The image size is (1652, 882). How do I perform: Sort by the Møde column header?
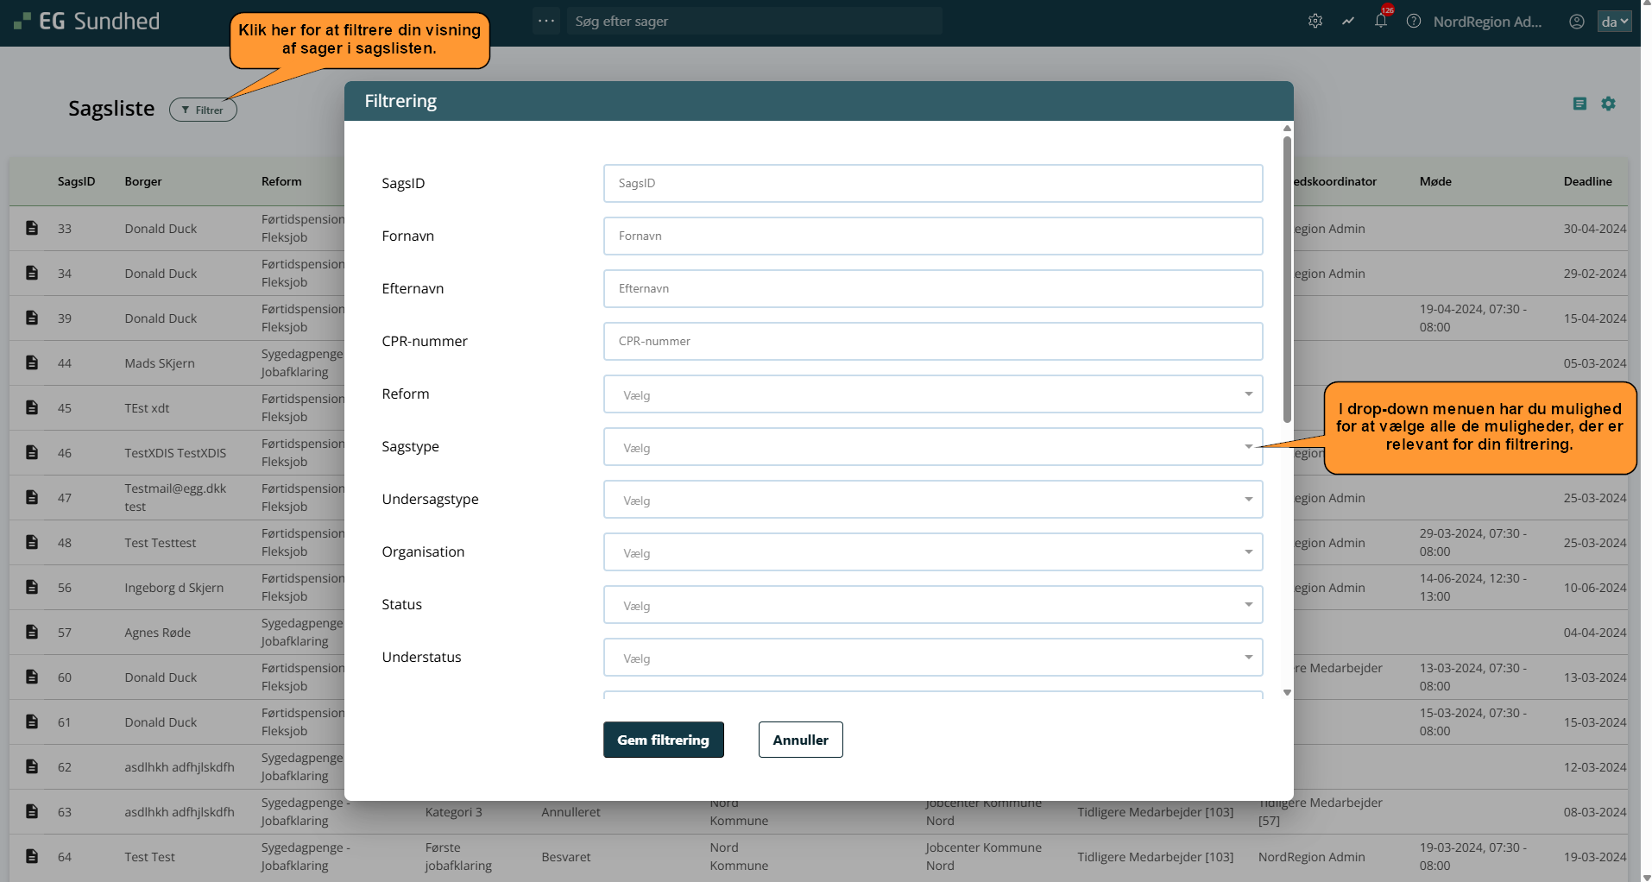[x=1435, y=181]
